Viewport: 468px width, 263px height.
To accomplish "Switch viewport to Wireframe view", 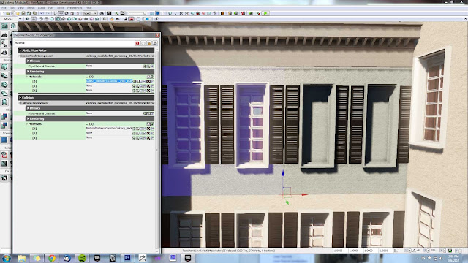I will [x=46, y=19].
